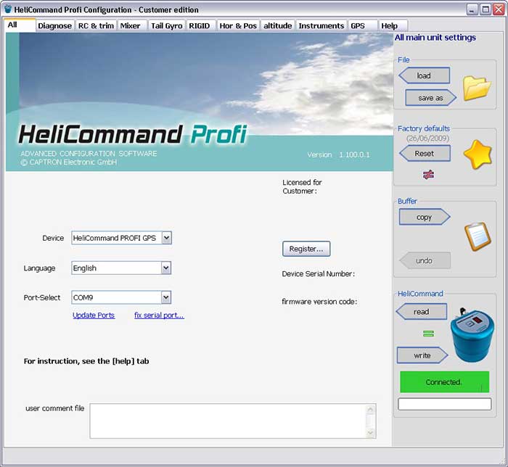Open the Language dropdown
The image size is (508, 467).
click(166, 268)
